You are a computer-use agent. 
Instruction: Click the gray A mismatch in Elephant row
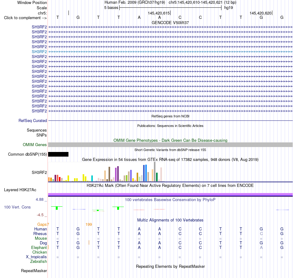click(x=261, y=247)
